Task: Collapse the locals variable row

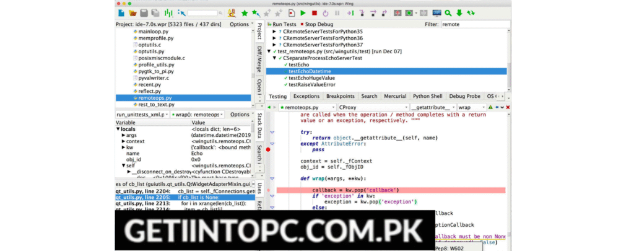Action: tap(118, 129)
